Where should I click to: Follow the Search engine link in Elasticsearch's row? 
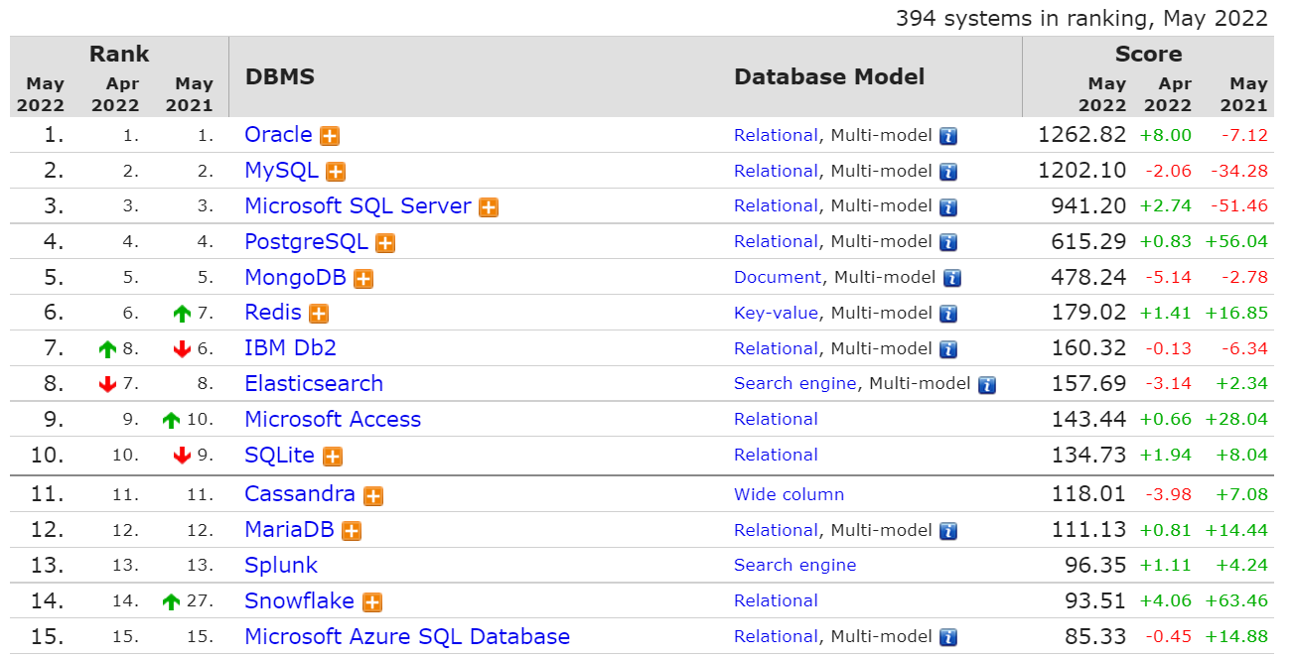click(795, 384)
